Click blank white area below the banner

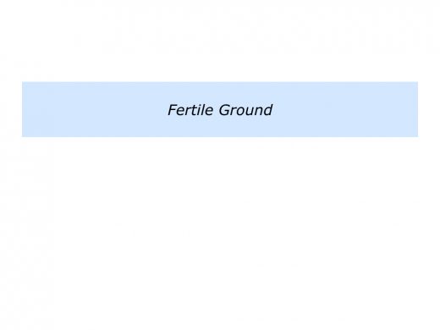point(220,234)
